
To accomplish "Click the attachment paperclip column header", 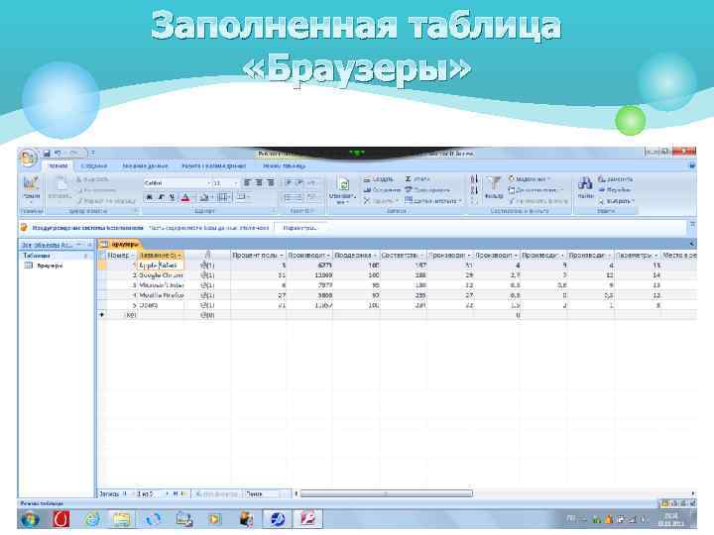I will 207,256.
